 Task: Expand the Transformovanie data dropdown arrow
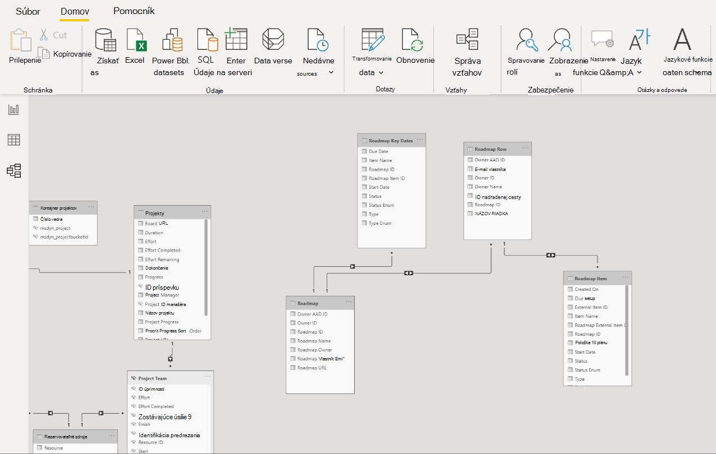[381, 72]
